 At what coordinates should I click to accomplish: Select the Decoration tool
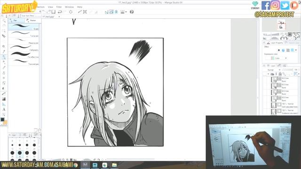coord(4,78)
